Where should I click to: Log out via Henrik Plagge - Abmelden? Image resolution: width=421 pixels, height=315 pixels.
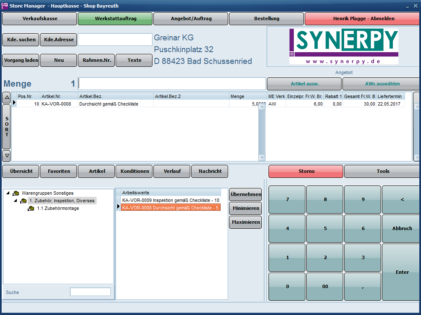point(363,19)
